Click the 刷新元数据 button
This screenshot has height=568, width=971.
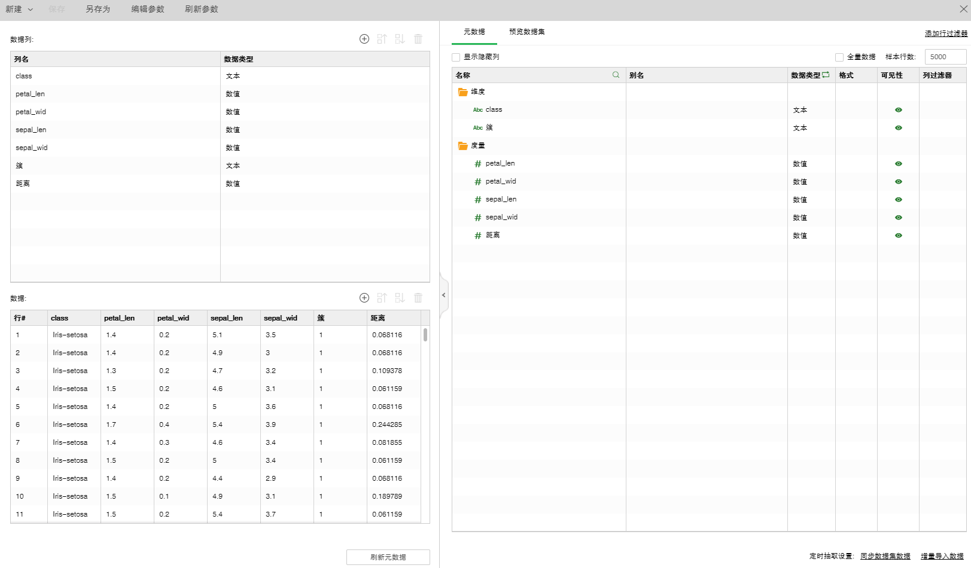click(x=388, y=557)
